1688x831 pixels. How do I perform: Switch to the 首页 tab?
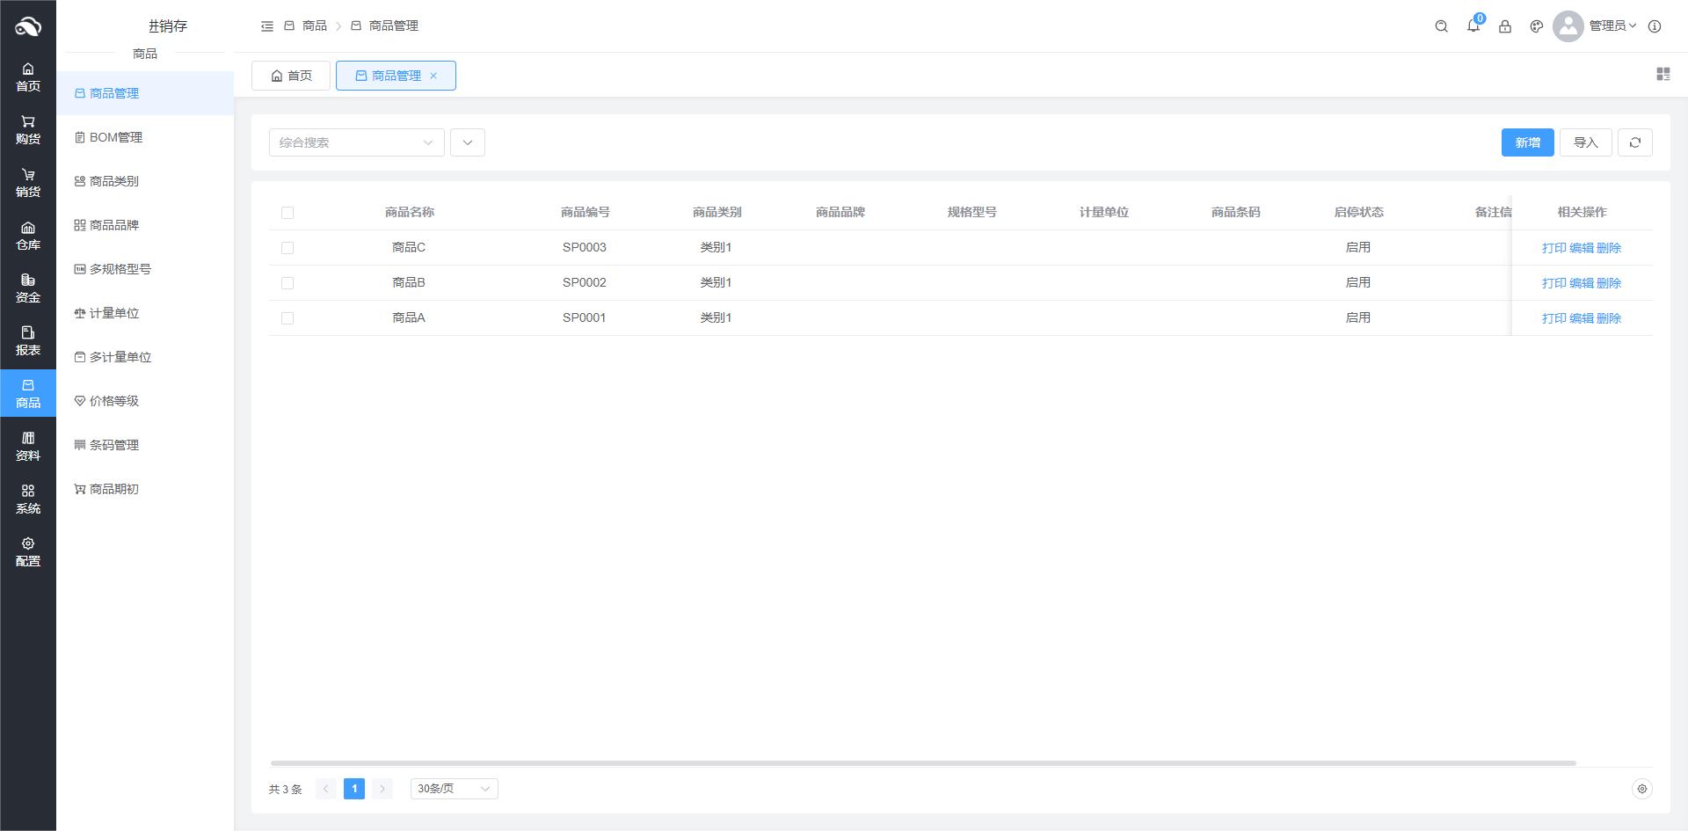point(291,76)
